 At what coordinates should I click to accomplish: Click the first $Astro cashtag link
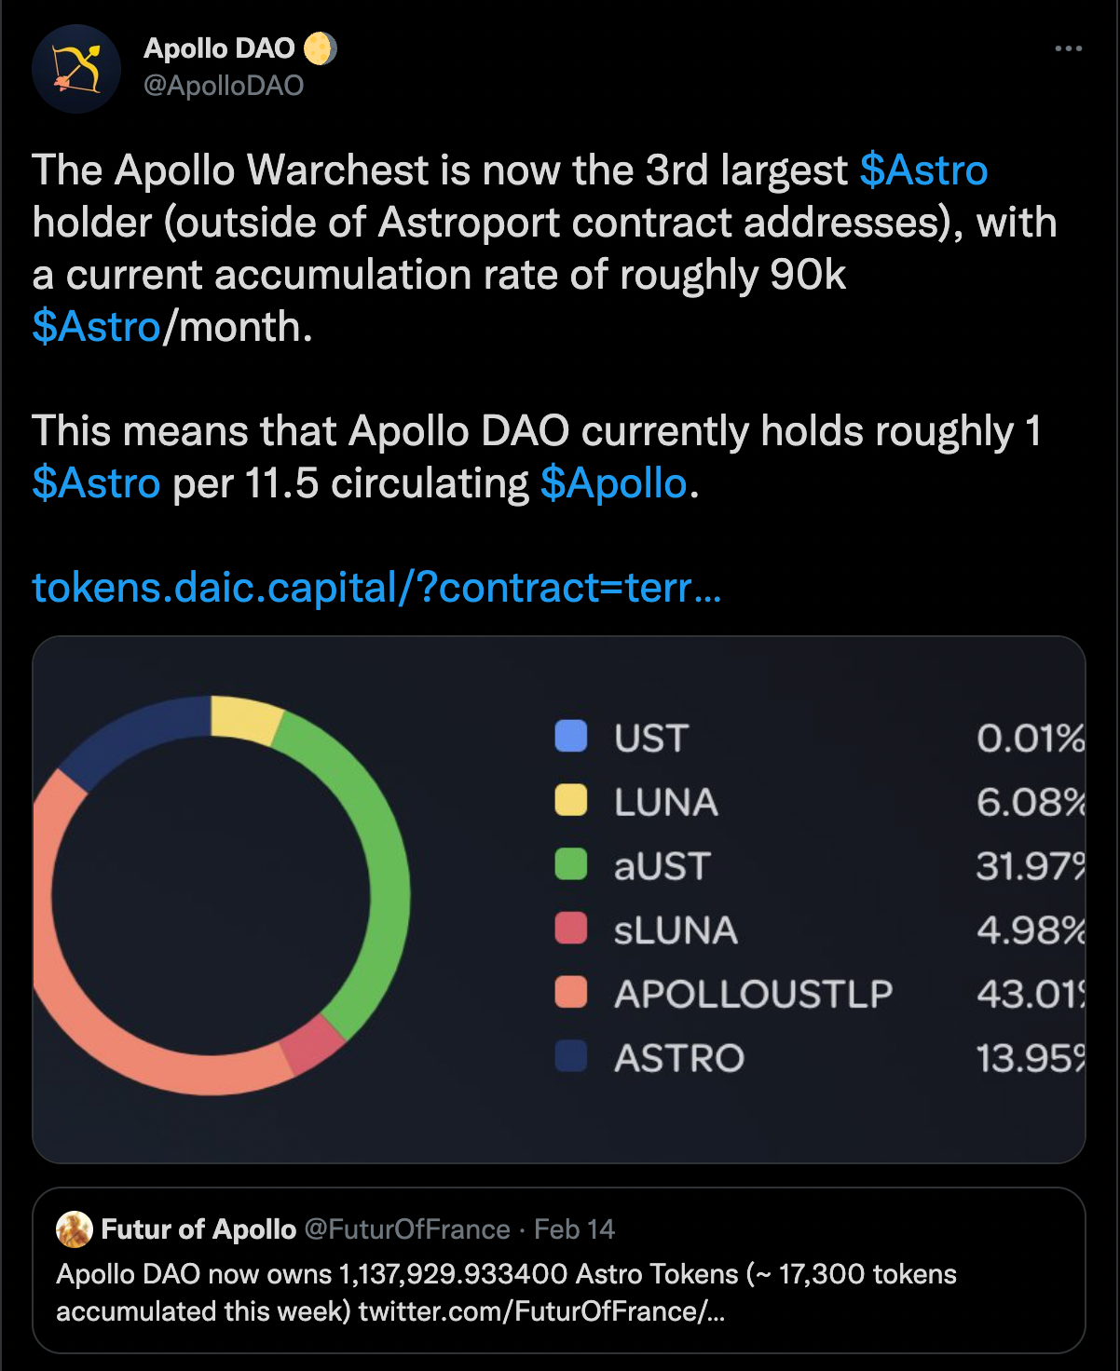(923, 170)
